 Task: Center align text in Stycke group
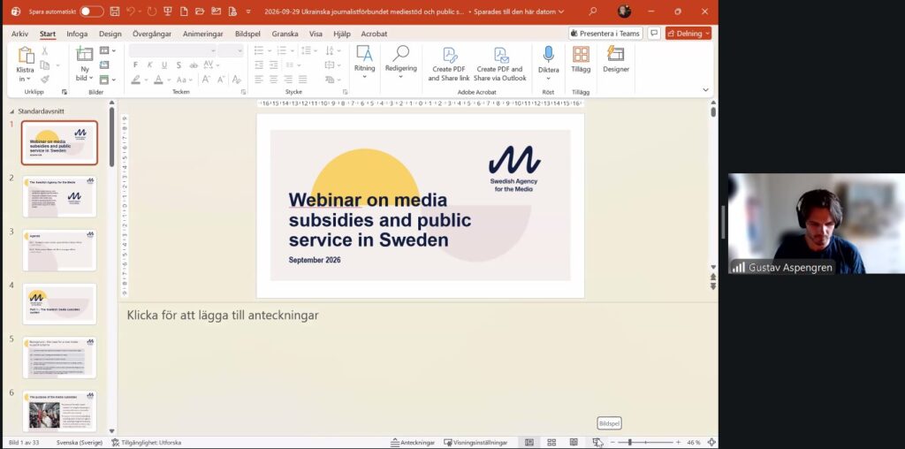click(274, 80)
